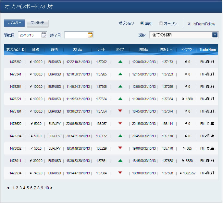223x203 pixels.
Task: Click payout value ¥ 1860
Action: click(187, 99)
